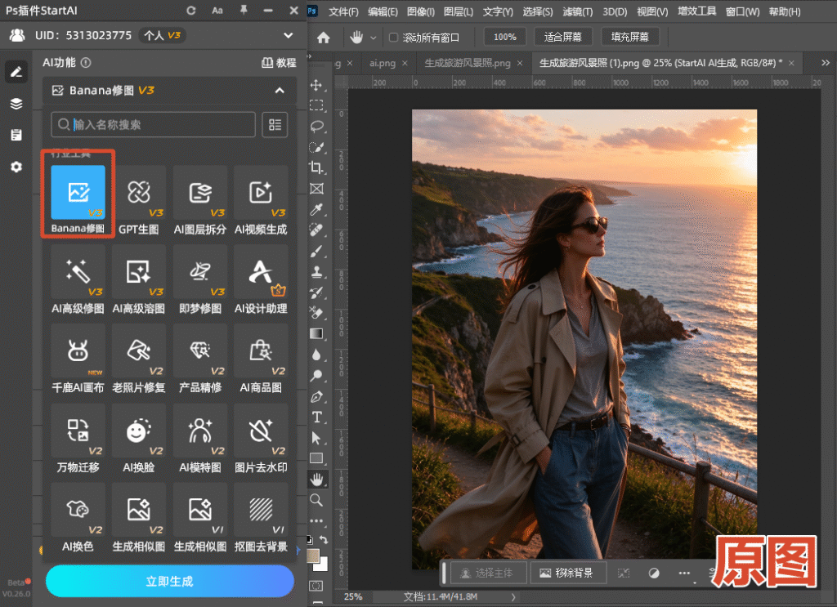Enable the 滚动所有窗口 checkbox
The width and height of the screenshot is (837, 607).
(394, 38)
